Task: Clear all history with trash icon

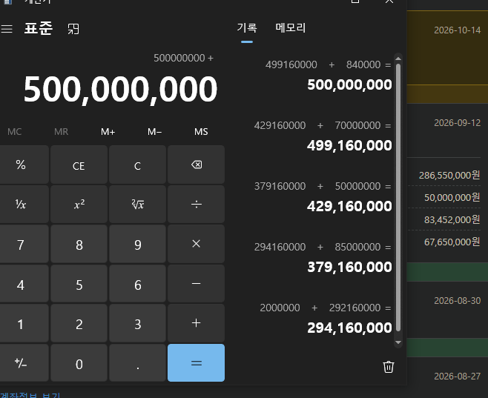Action: point(389,367)
